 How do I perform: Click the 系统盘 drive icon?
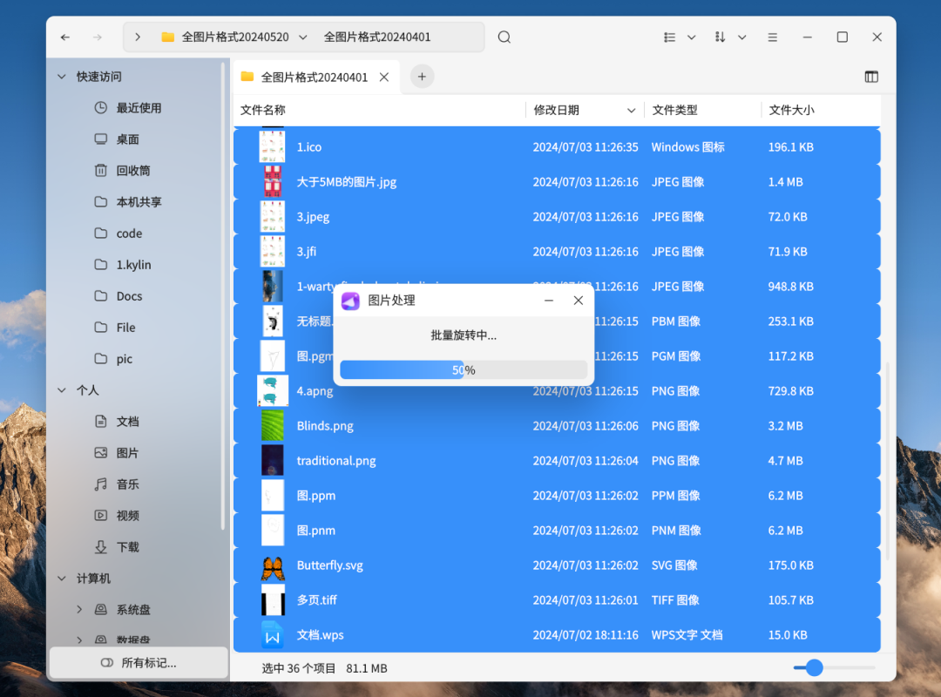[101, 609]
